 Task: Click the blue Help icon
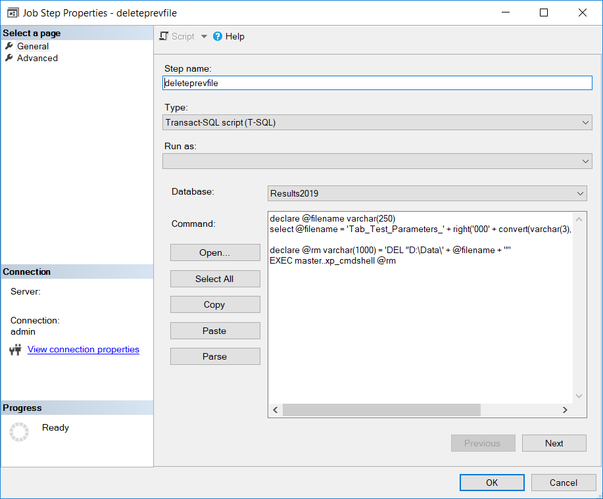[217, 36]
